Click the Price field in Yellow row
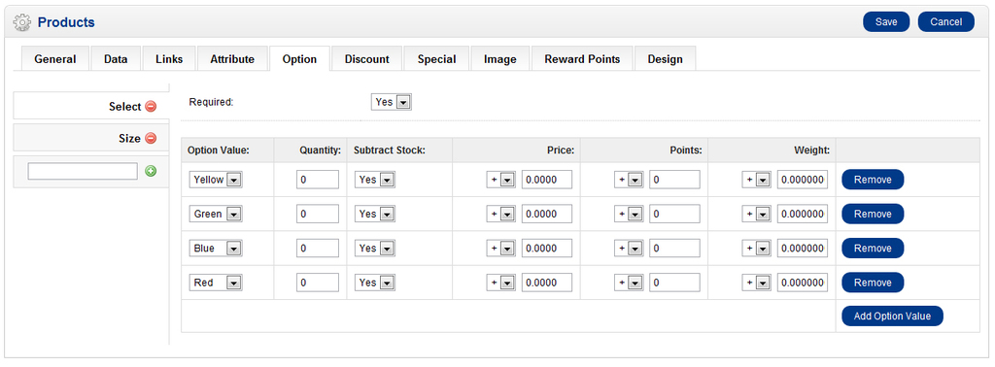This screenshot has width=995, height=367. click(547, 180)
